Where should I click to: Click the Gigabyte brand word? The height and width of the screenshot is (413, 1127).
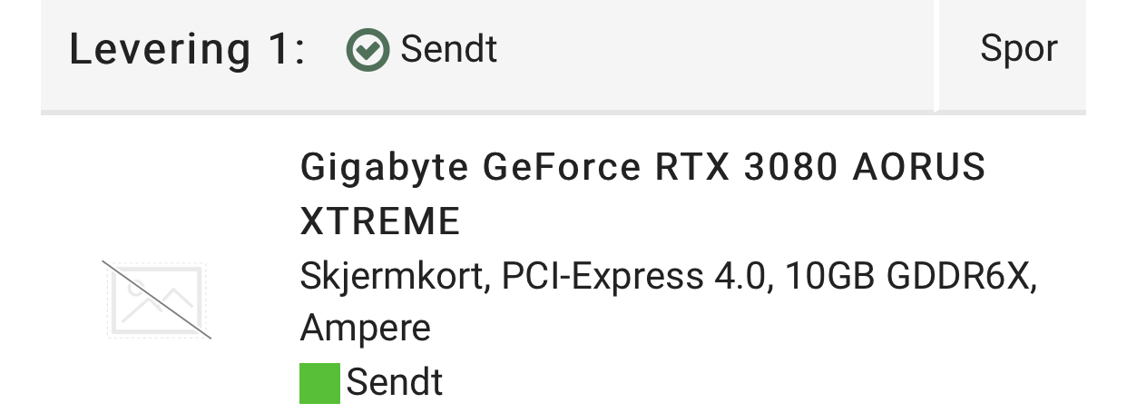[384, 170]
